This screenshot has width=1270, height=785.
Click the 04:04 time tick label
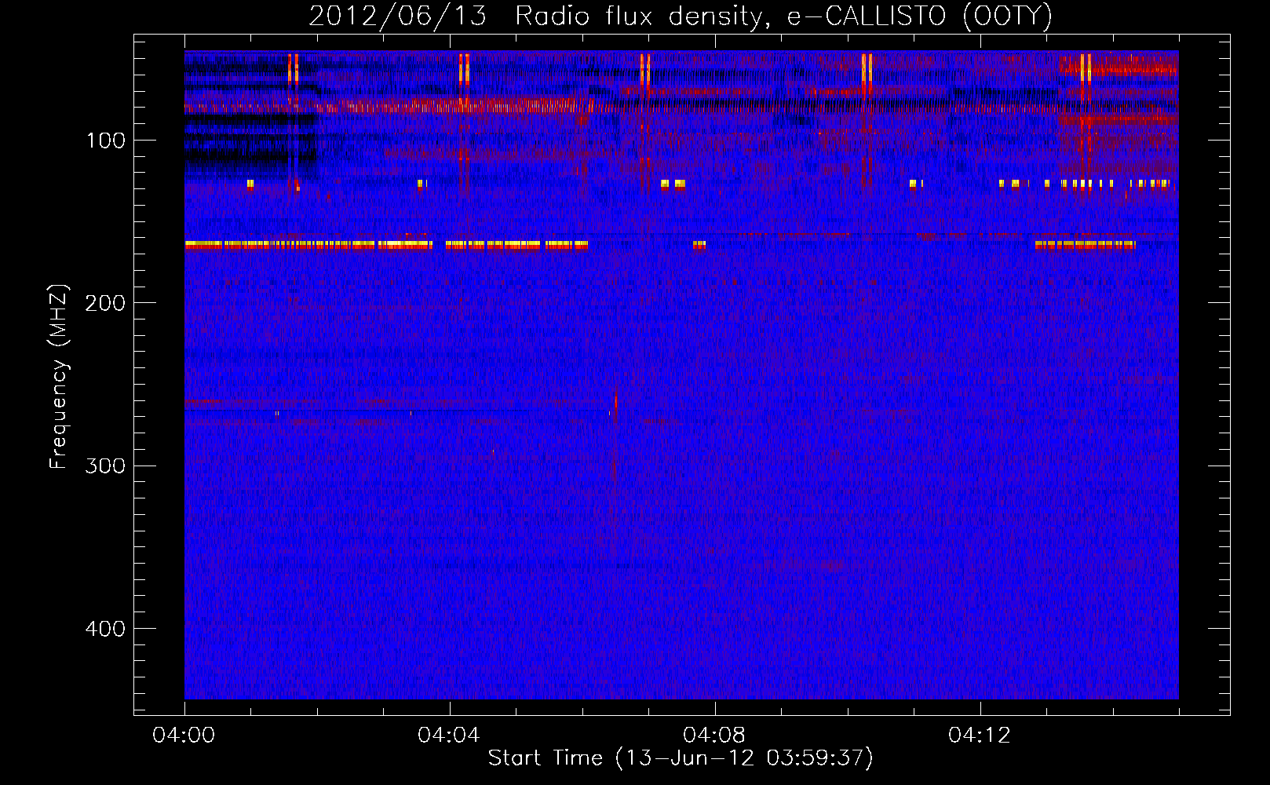tap(449, 736)
